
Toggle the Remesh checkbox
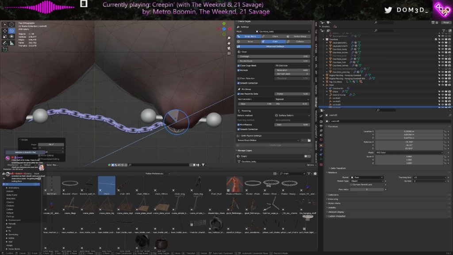[238, 70]
